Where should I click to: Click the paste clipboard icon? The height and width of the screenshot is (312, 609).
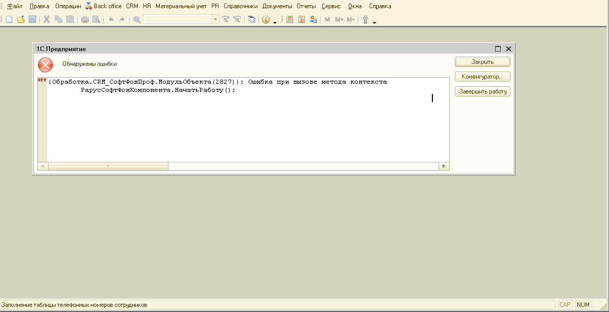[x=70, y=19]
